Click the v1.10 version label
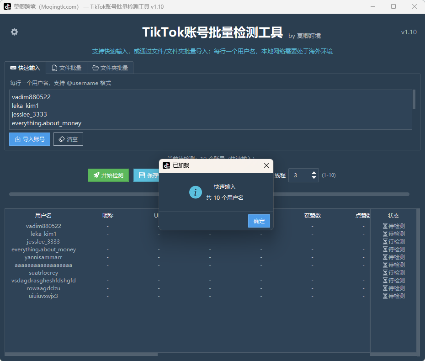This screenshot has width=425, height=361. tap(409, 32)
